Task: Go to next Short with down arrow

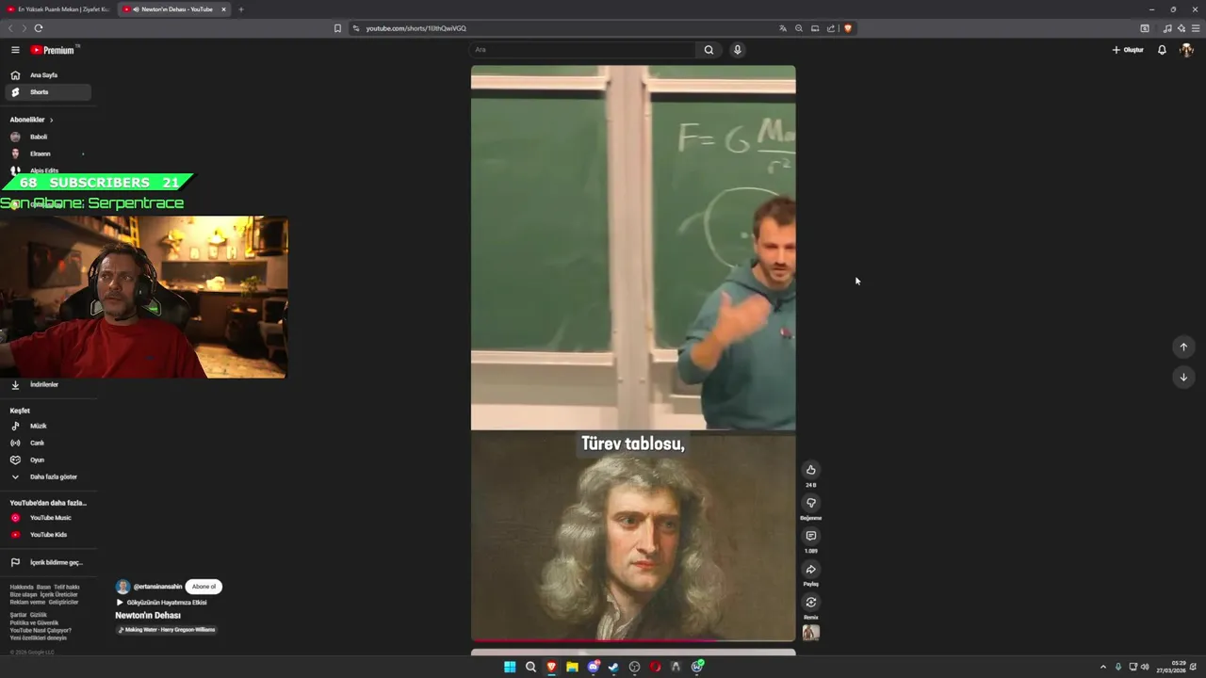Action: (1183, 377)
